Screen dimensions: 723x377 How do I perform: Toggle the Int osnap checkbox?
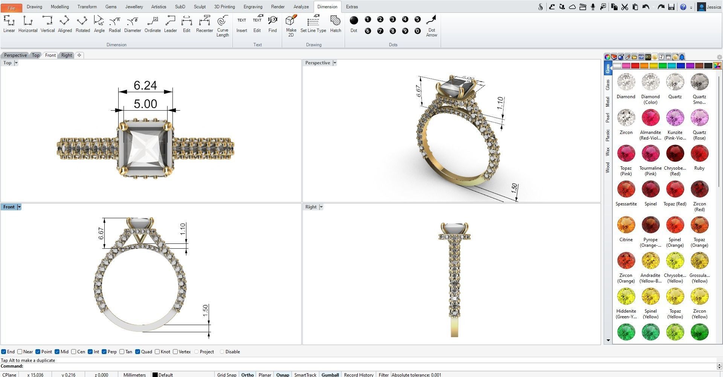90,352
